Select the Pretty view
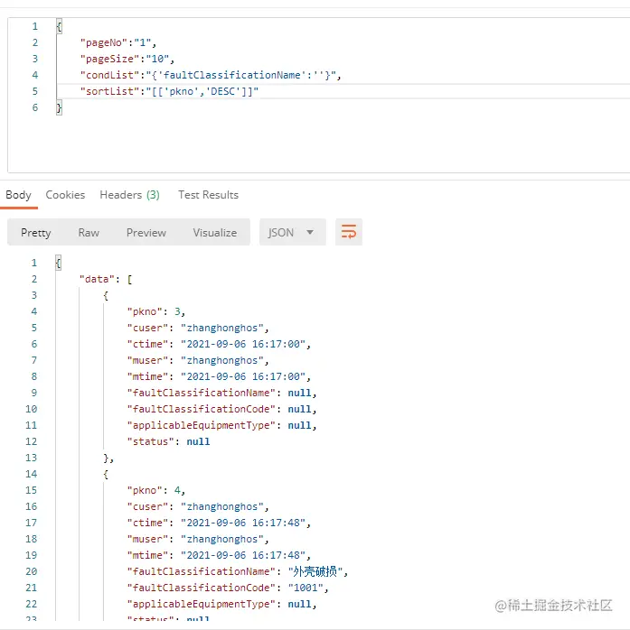 pyautogui.click(x=36, y=233)
